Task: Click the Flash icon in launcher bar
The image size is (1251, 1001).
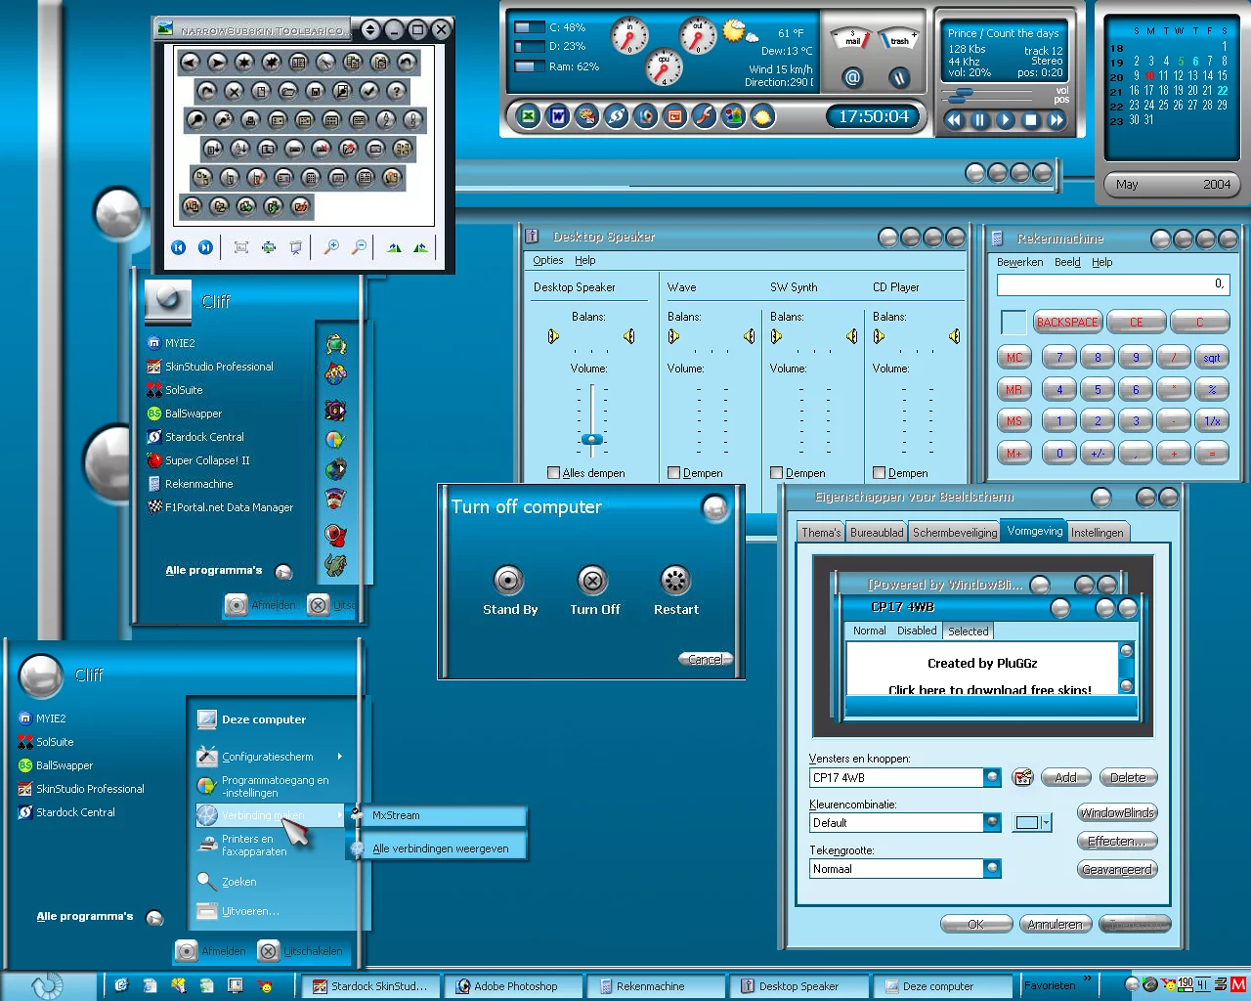Action: (x=704, y=117)
